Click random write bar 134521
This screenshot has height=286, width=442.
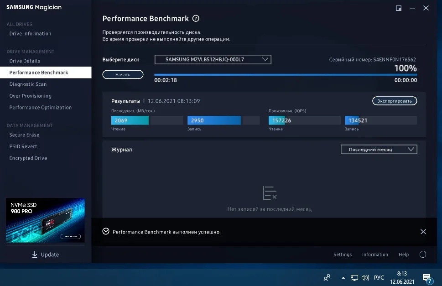click(x=381, y=120)
